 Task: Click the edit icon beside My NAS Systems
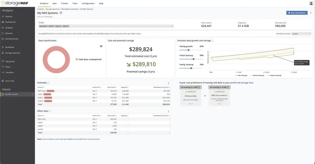pyautogui.click(x=61, y=13)
